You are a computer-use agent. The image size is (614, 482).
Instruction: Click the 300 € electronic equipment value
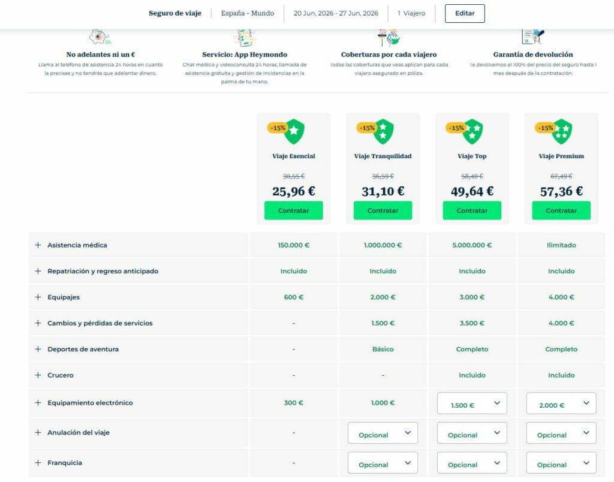pyautogui.click(x=294, y=402)
